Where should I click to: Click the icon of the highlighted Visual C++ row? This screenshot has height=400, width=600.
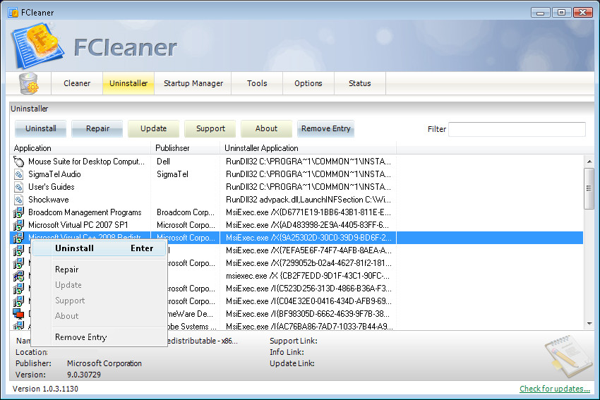18,238
